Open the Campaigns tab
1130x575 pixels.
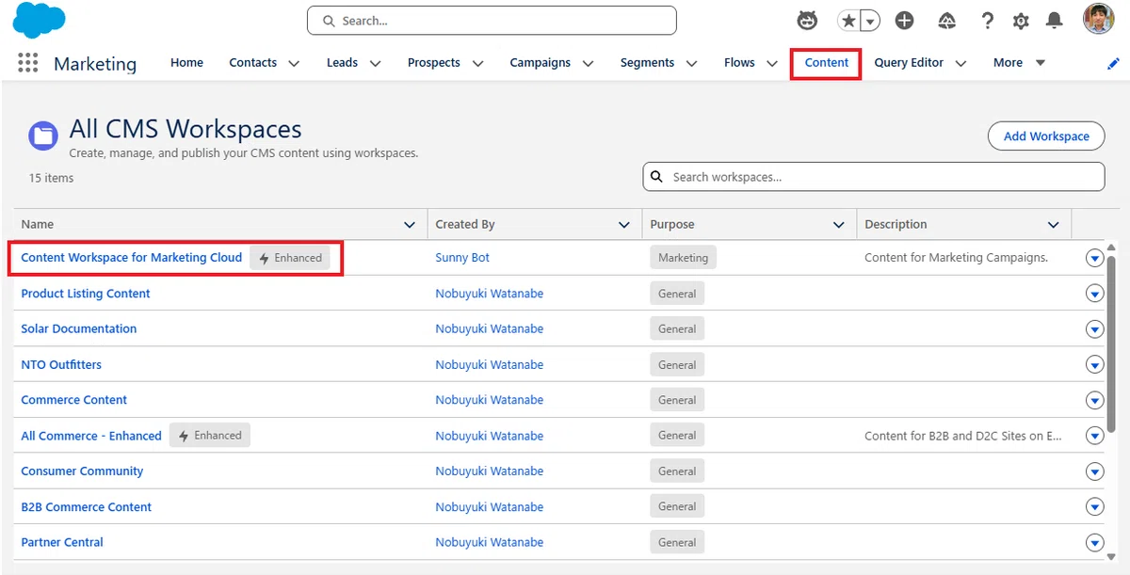(x=541, y=63)
